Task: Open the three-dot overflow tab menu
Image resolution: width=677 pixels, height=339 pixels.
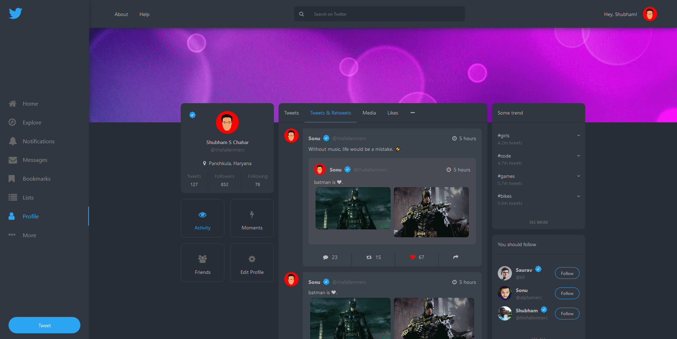Action: (413, 113)
